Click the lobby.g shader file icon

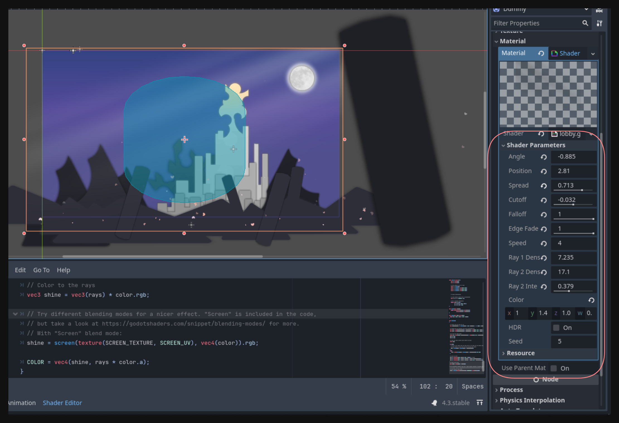[x=555, y=134]
